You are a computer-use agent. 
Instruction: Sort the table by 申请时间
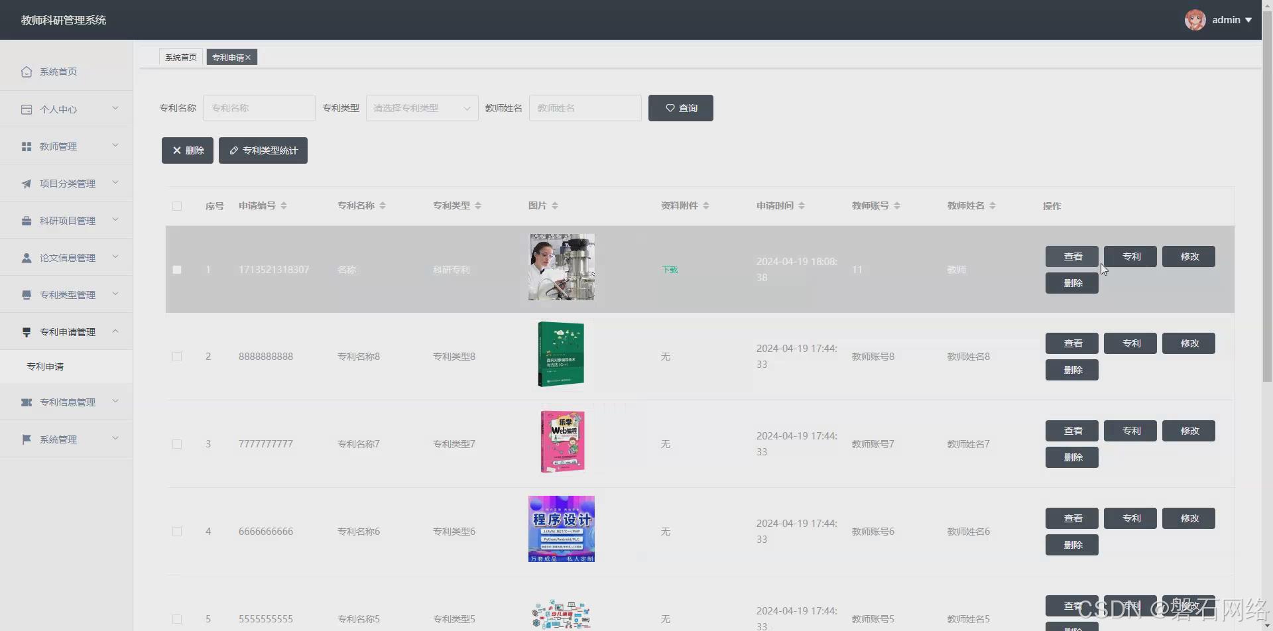(802, 205)
